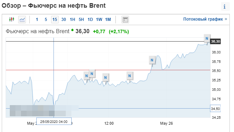Switch to candlestick chart type icon
Image resolution: width=234 pixels, height=132 pixels.
click(12, 19)
